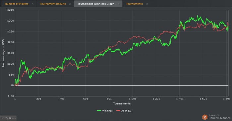The width and height of the screenshot is (232, 121).
Task: Click the $300 y-axis label
Action: 11,21
